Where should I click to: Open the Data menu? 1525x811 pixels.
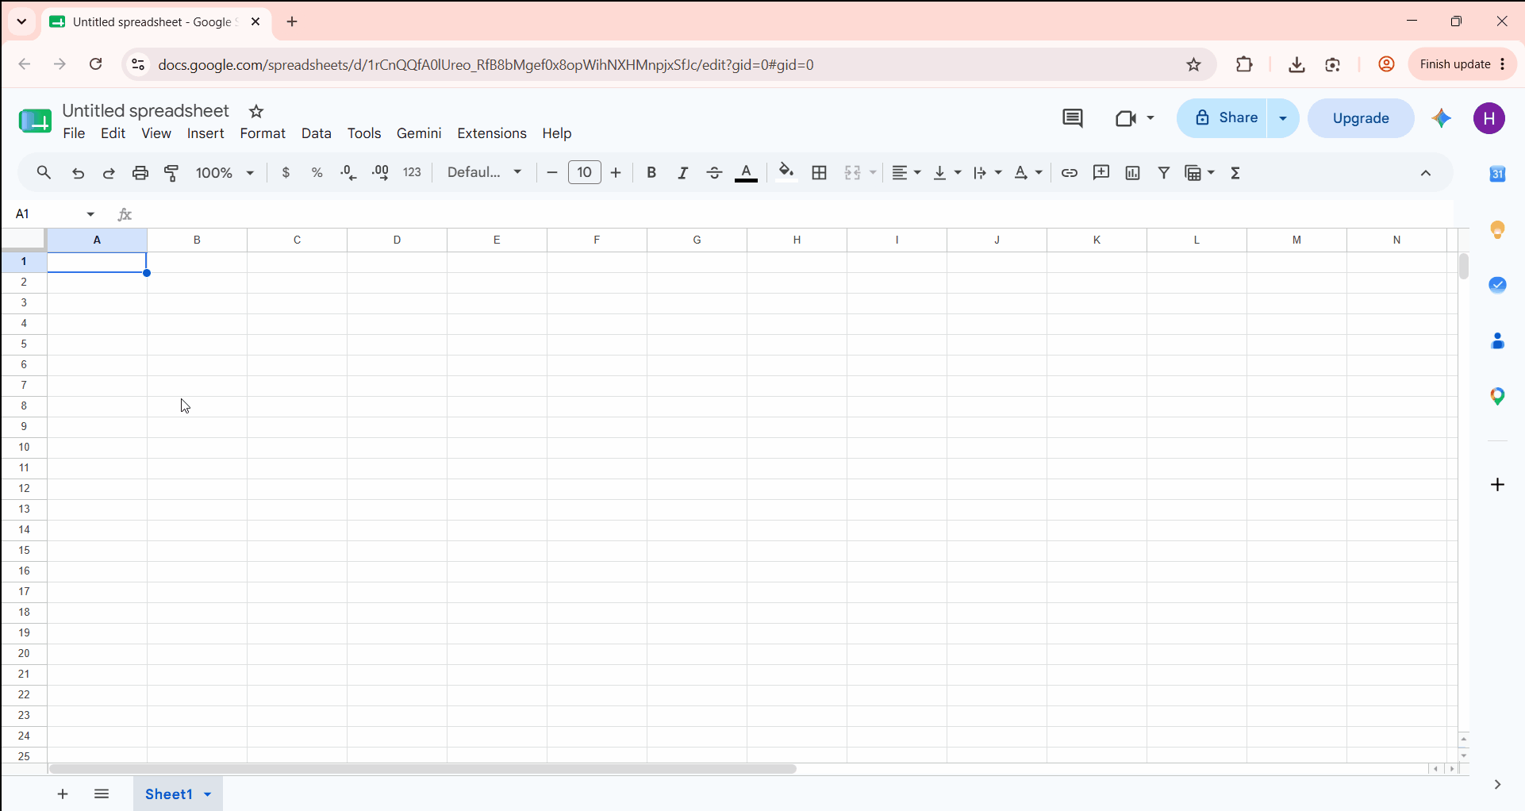pos(317,133)
